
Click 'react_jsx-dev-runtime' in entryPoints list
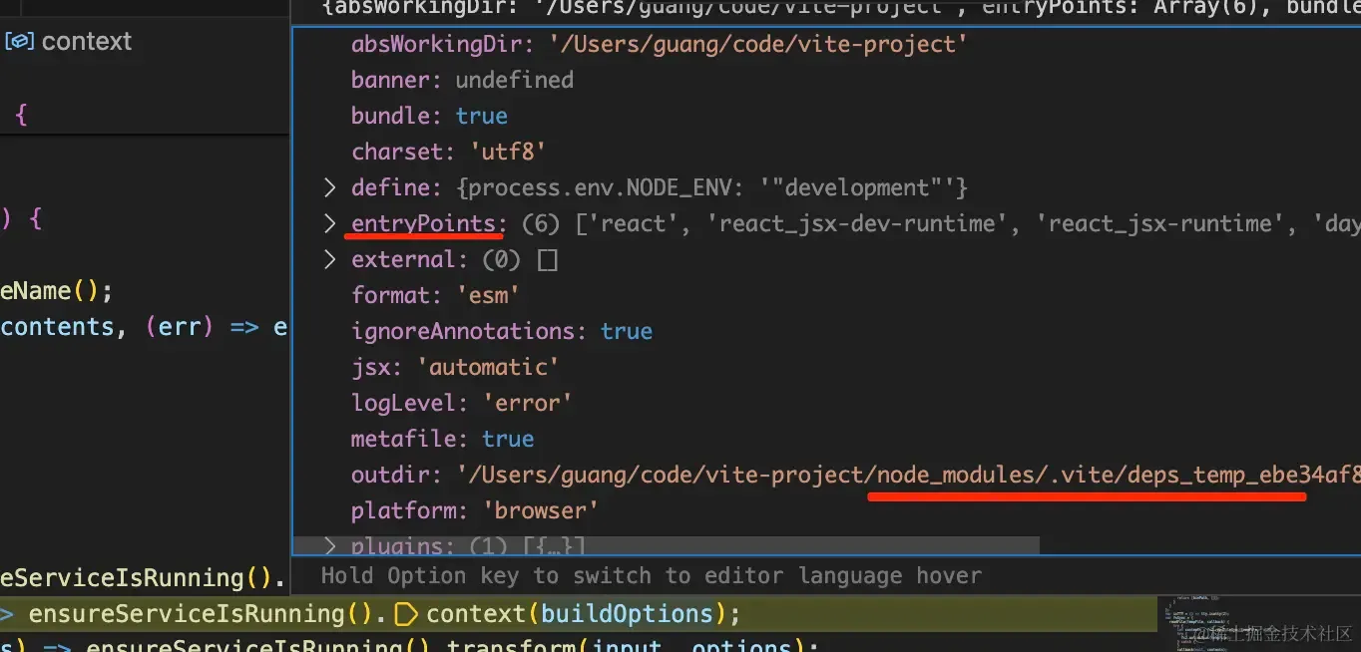click(x=856, y=223)
